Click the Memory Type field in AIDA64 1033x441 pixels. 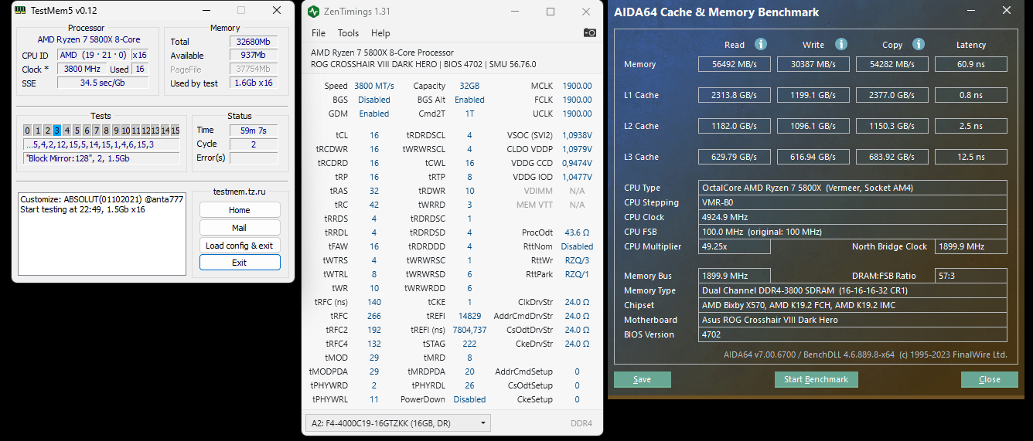(853, 290)
